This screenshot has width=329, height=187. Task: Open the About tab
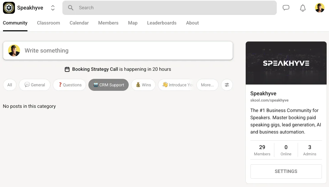(192, 23)
